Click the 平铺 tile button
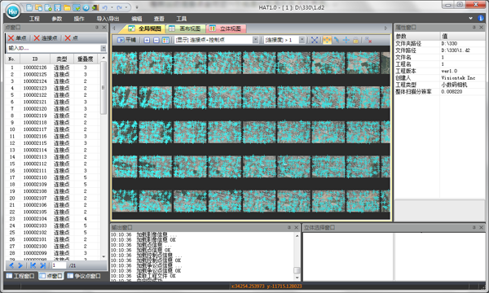 [x=127, y=40]
